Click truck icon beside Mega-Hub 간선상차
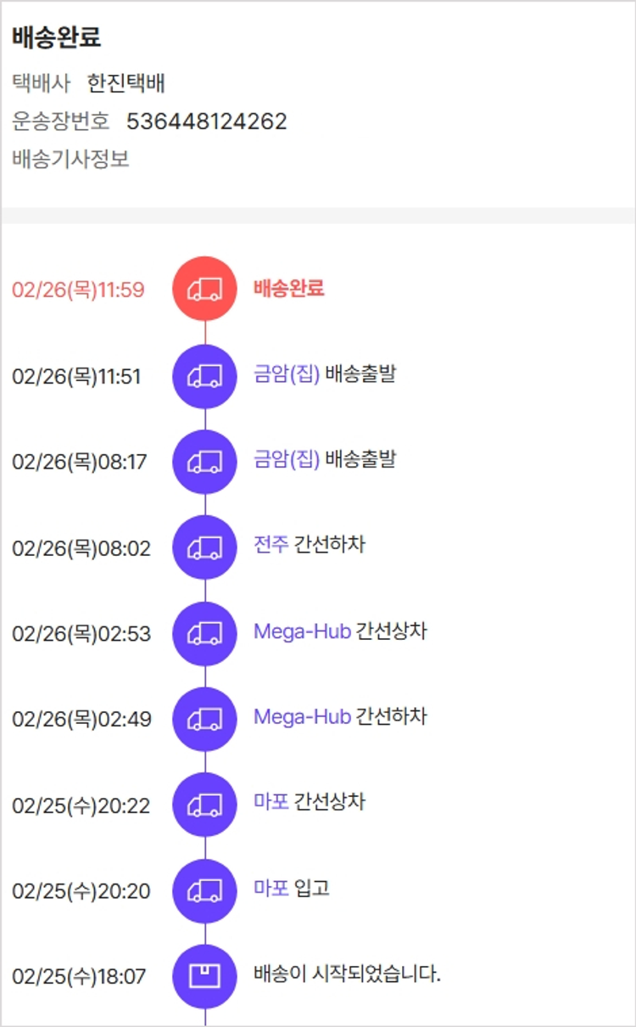Screen dimensions: 636x1027 pos(204,633)
